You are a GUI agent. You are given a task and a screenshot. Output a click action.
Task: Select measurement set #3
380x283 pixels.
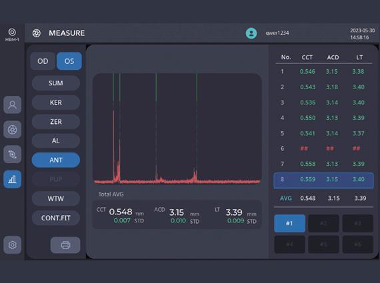tap(358, 223)
